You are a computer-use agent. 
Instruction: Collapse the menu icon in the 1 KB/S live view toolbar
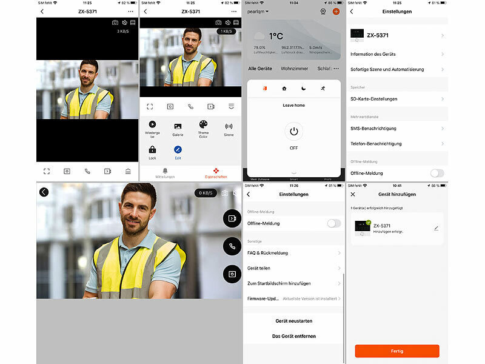click(x=231, y=107)
